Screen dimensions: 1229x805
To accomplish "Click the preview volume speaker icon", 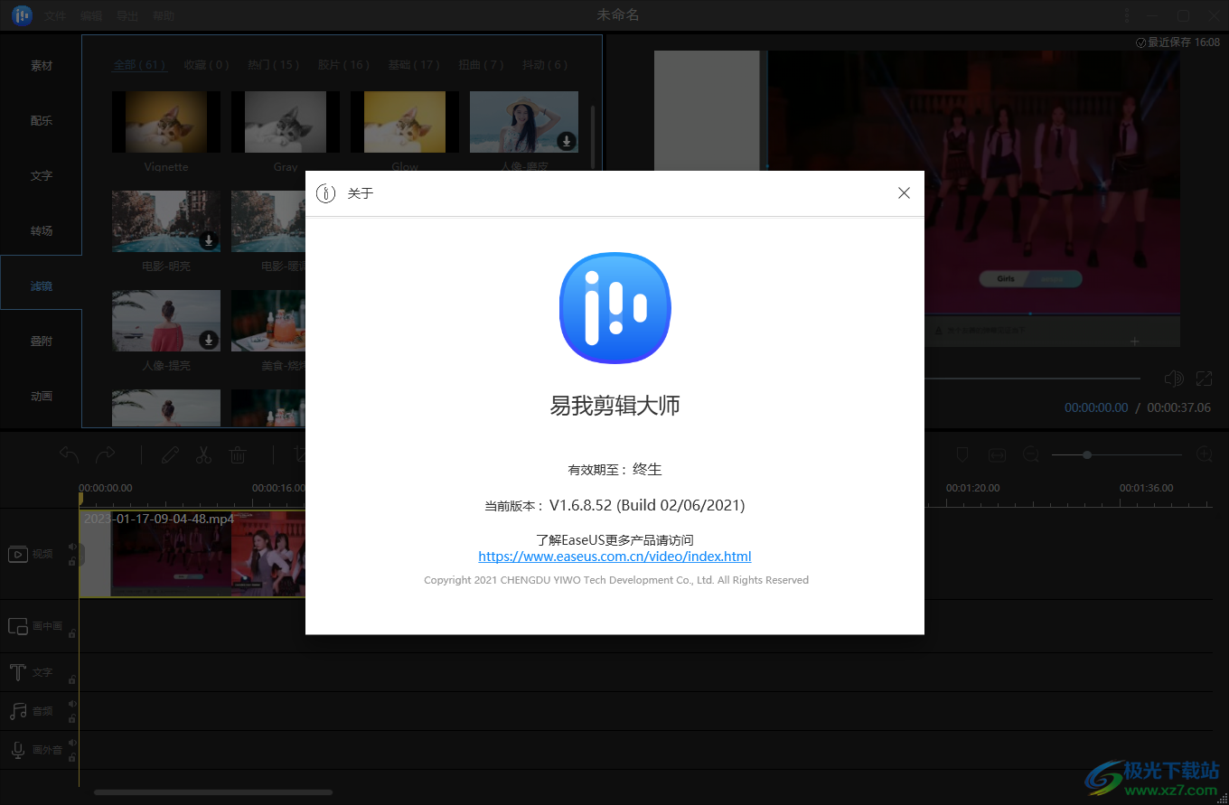I will pos(1174,379).
